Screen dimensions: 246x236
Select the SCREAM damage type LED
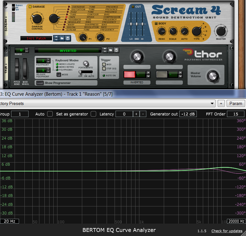[x=63, y=30]
